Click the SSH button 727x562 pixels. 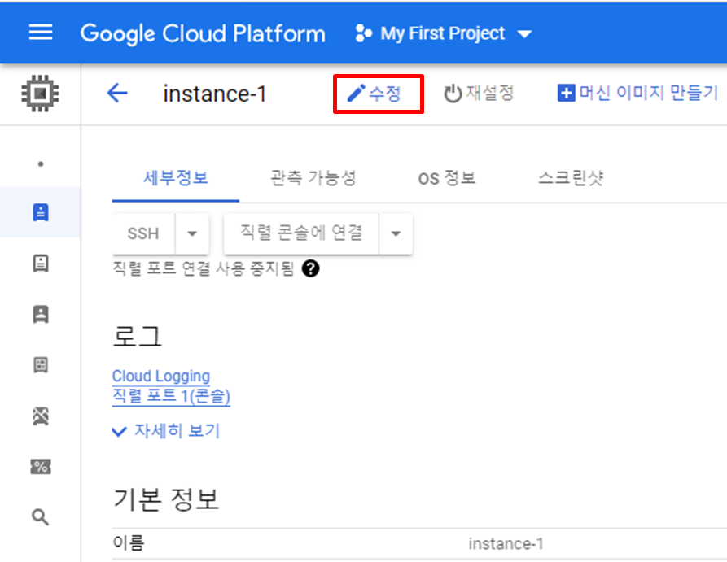point(143,233)
